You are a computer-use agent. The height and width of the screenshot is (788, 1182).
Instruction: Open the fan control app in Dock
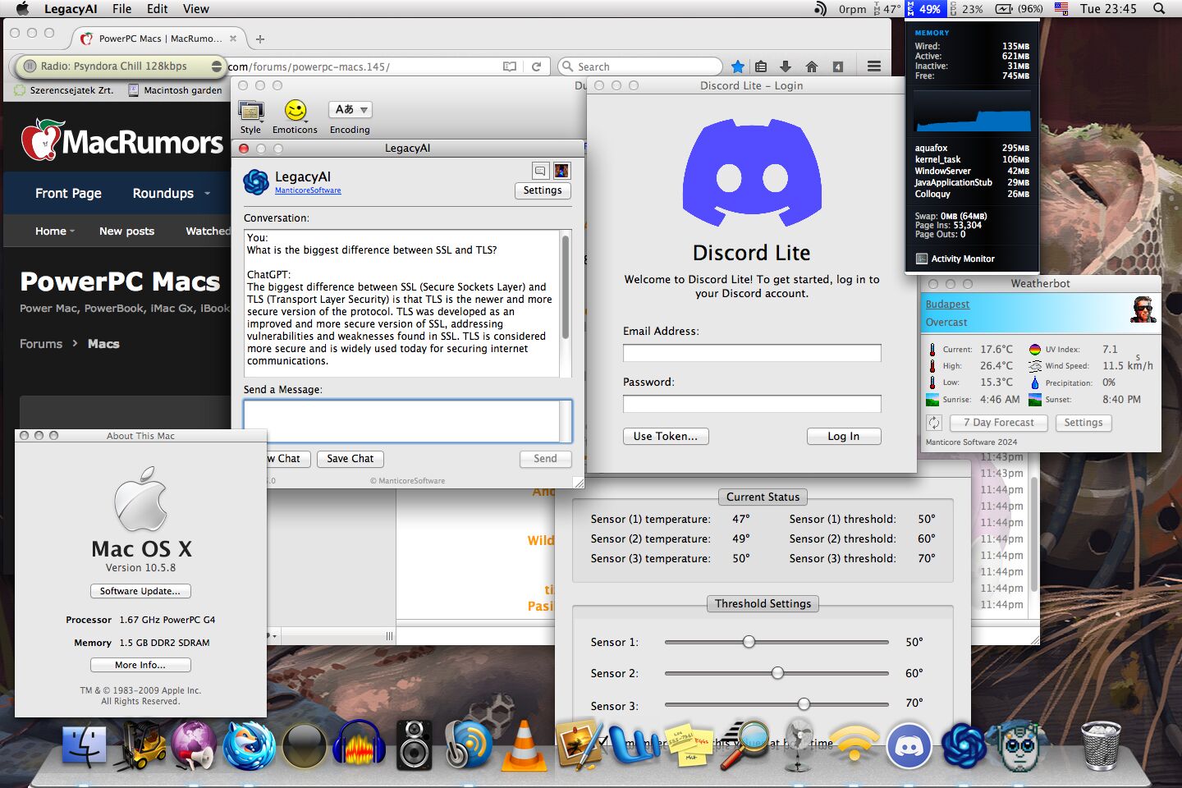tap(798, 745)
